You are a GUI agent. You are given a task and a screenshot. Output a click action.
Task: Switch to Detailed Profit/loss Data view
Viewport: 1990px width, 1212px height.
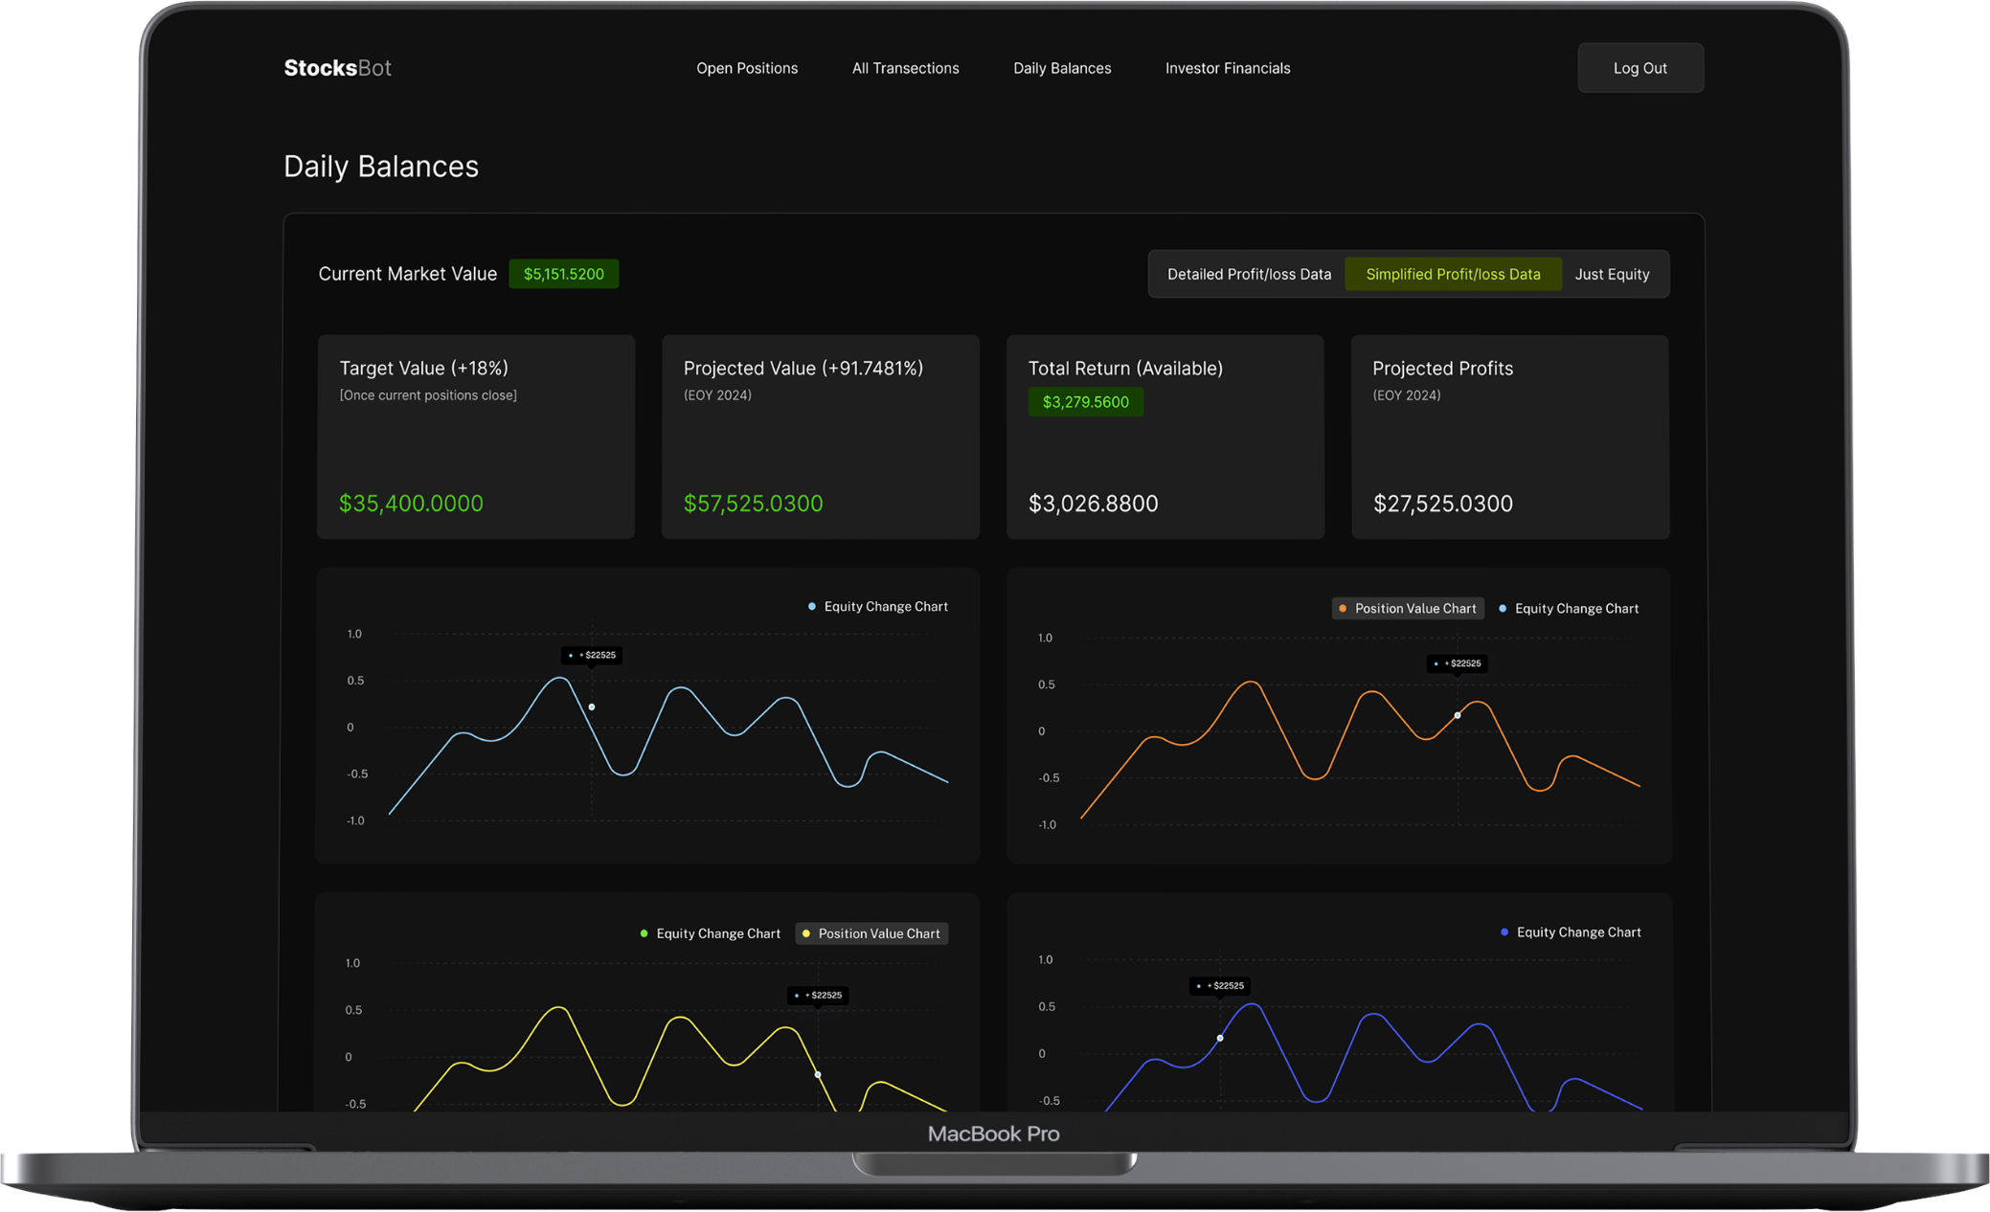tap(1248, 275)
